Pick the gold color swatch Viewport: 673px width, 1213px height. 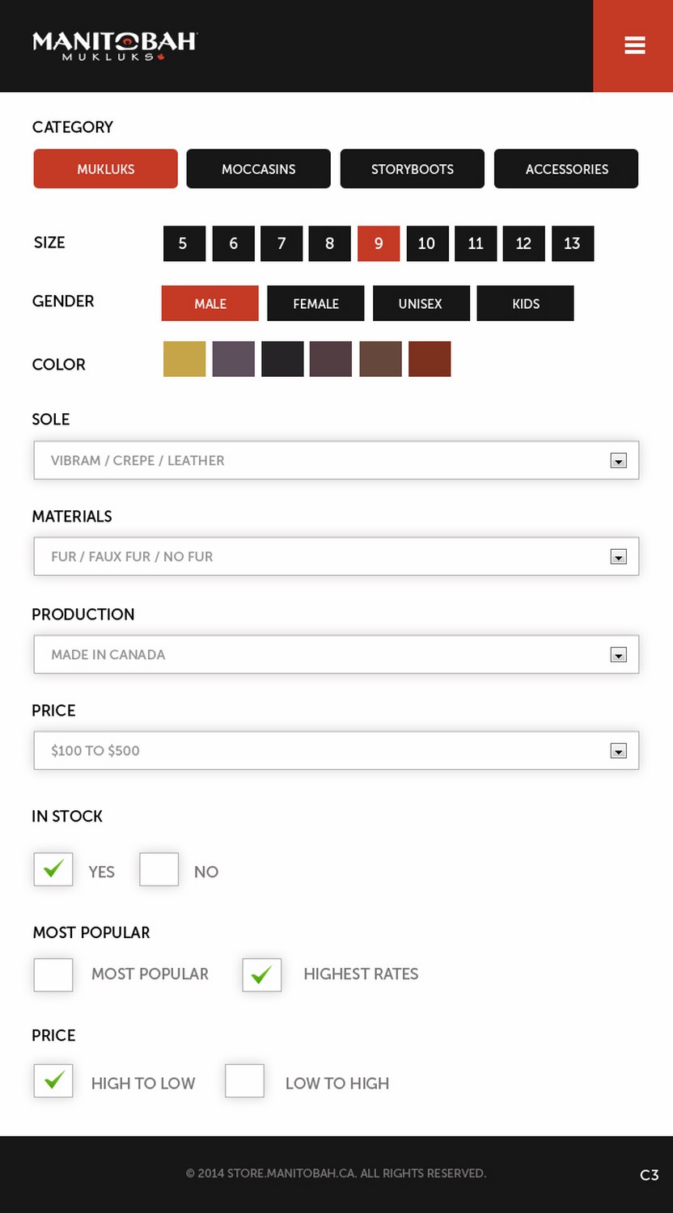184,359
